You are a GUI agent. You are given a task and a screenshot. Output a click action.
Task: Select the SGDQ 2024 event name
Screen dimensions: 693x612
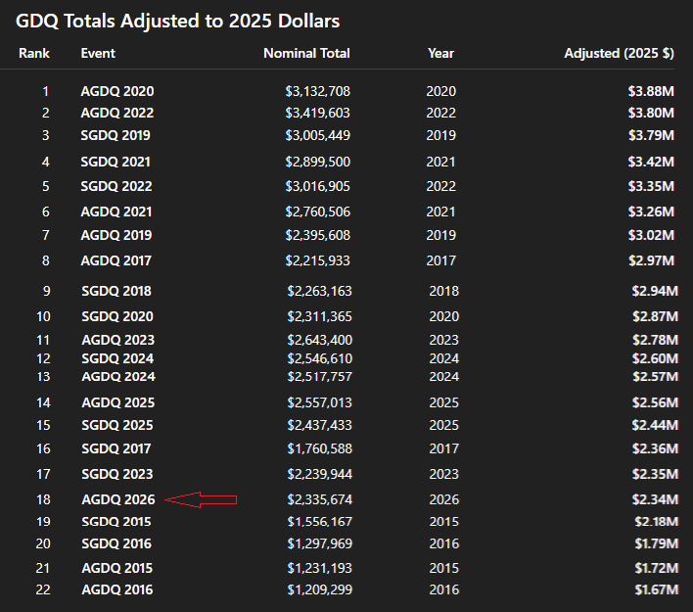[117, 358]
